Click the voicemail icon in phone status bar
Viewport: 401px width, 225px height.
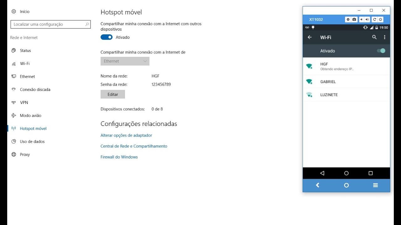pos(307,27)
